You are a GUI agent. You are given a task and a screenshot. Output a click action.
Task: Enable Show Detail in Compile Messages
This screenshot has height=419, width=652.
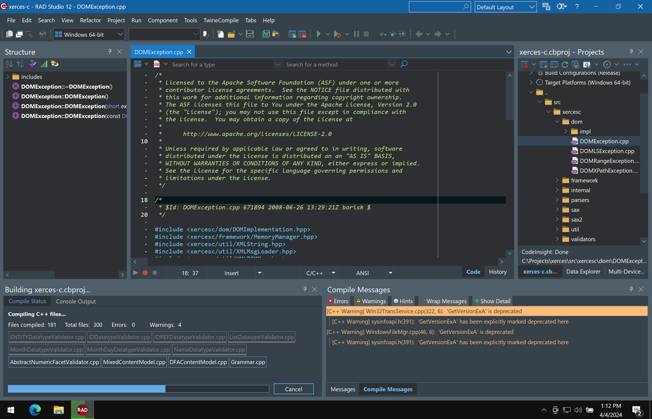coord(492,301)
